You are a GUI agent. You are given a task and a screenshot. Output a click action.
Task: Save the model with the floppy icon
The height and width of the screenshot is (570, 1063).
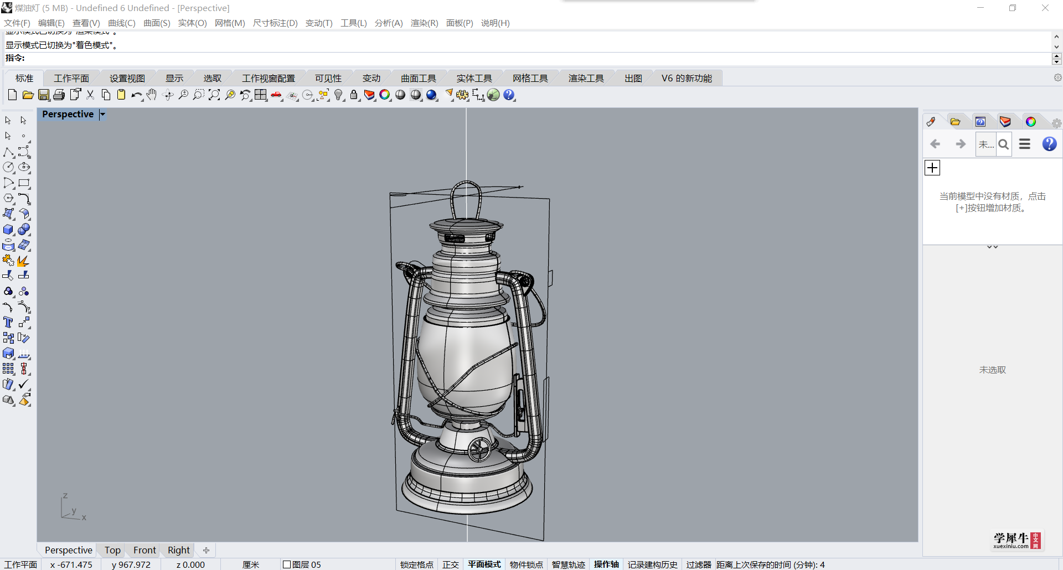[x=44, y=95]
